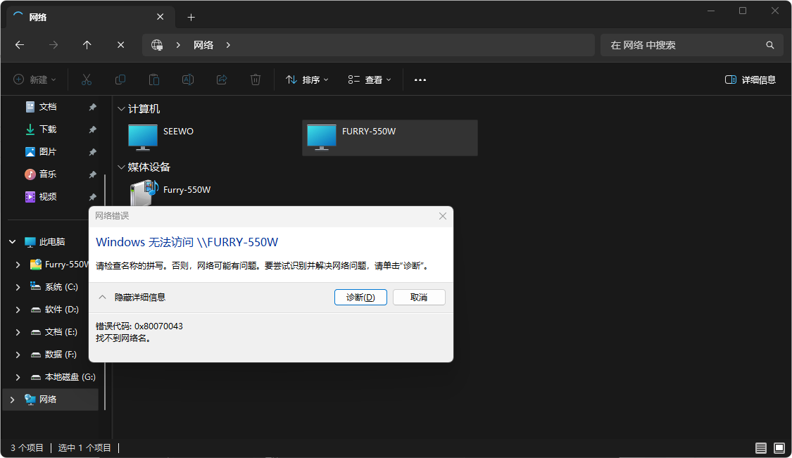Select the 网络 tab
This screenshot has width=792, height=458.
[91, 17]
